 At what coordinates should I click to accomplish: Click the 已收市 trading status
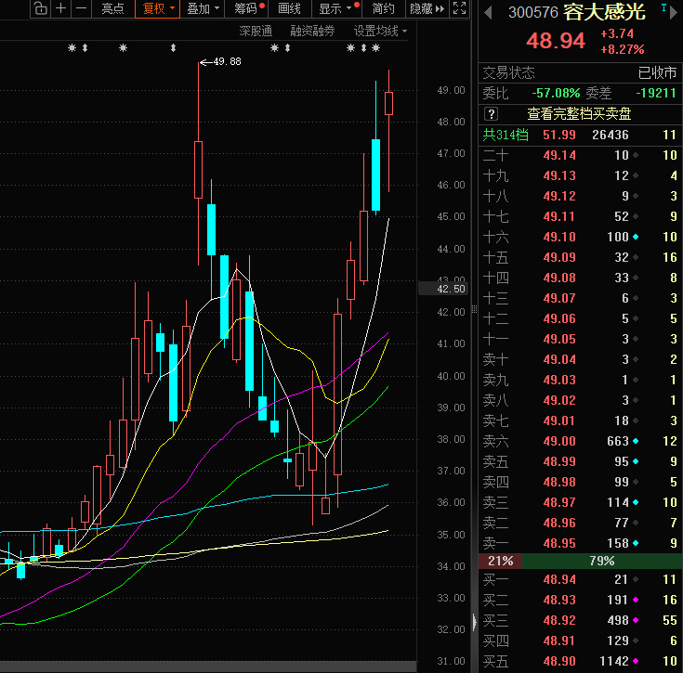tap(657, 72)
